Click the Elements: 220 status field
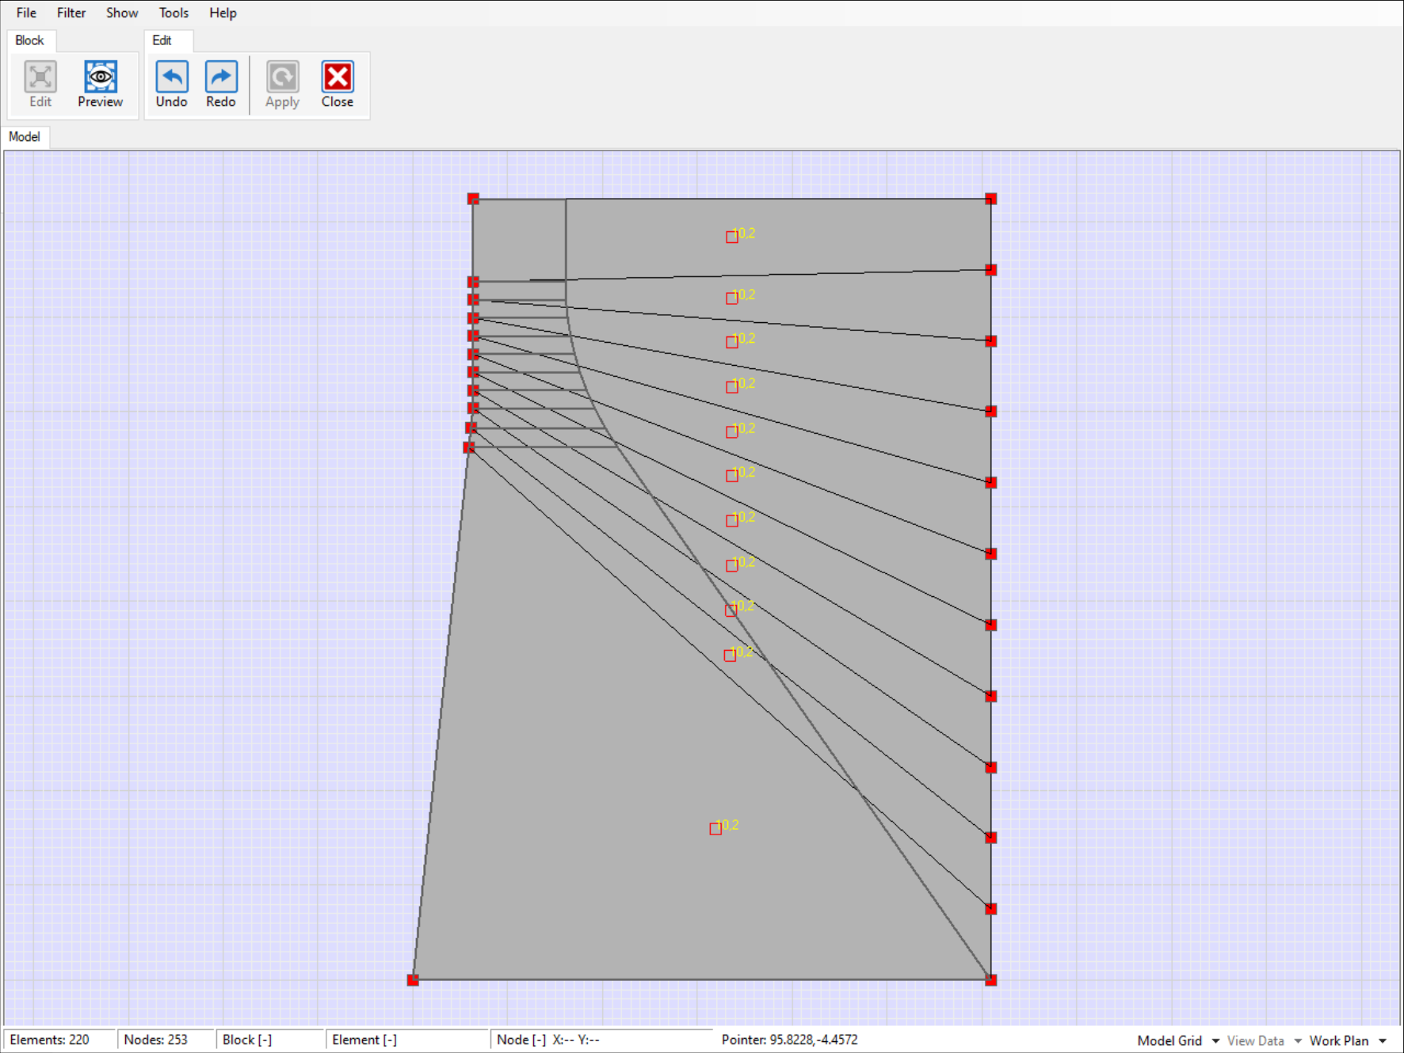Screen dimensions: 1404x1053 pos(60,1040)
